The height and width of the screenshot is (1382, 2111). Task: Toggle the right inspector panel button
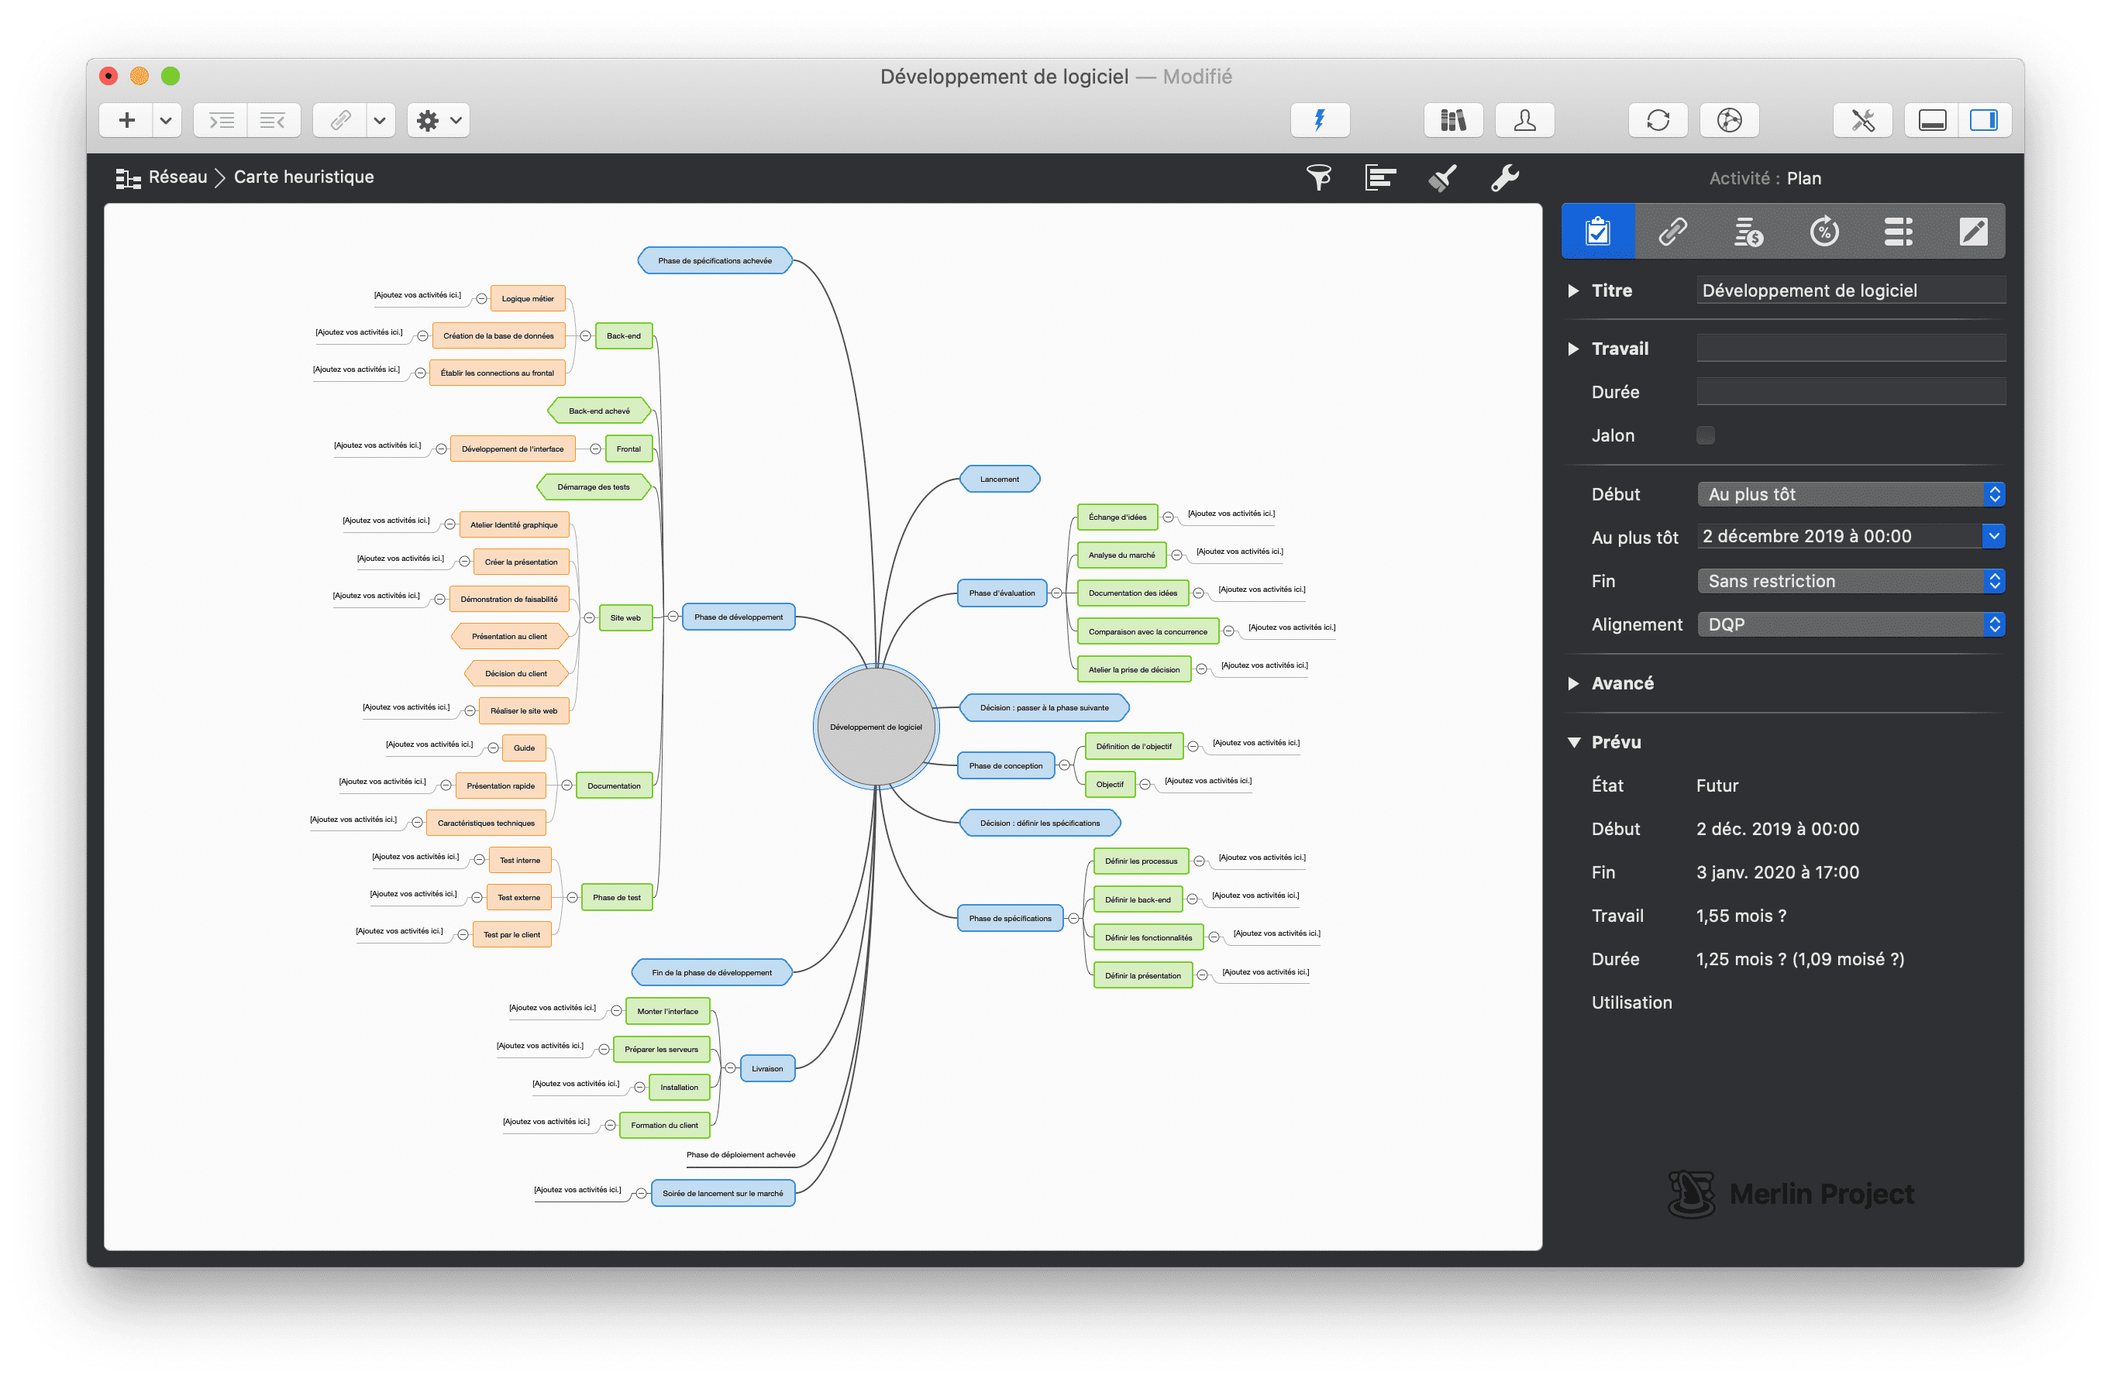pyautogui.click(x=1983, y=119)
